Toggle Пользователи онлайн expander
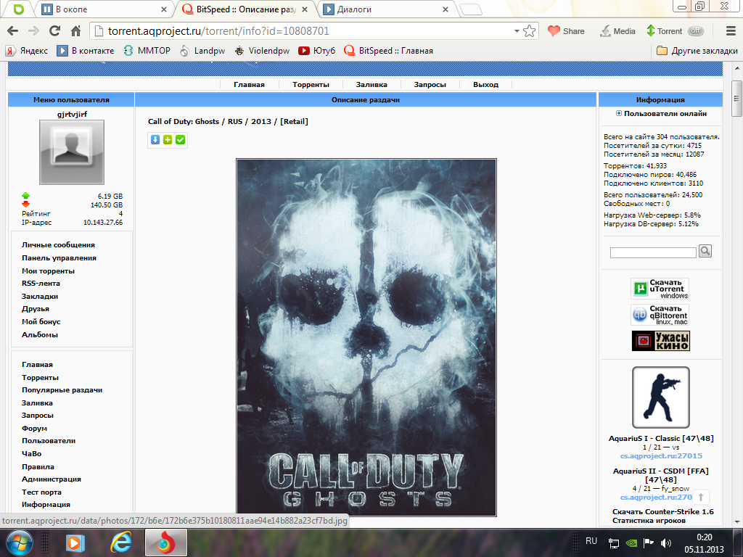This screenshot has height=557, width=743. [618, 113]
